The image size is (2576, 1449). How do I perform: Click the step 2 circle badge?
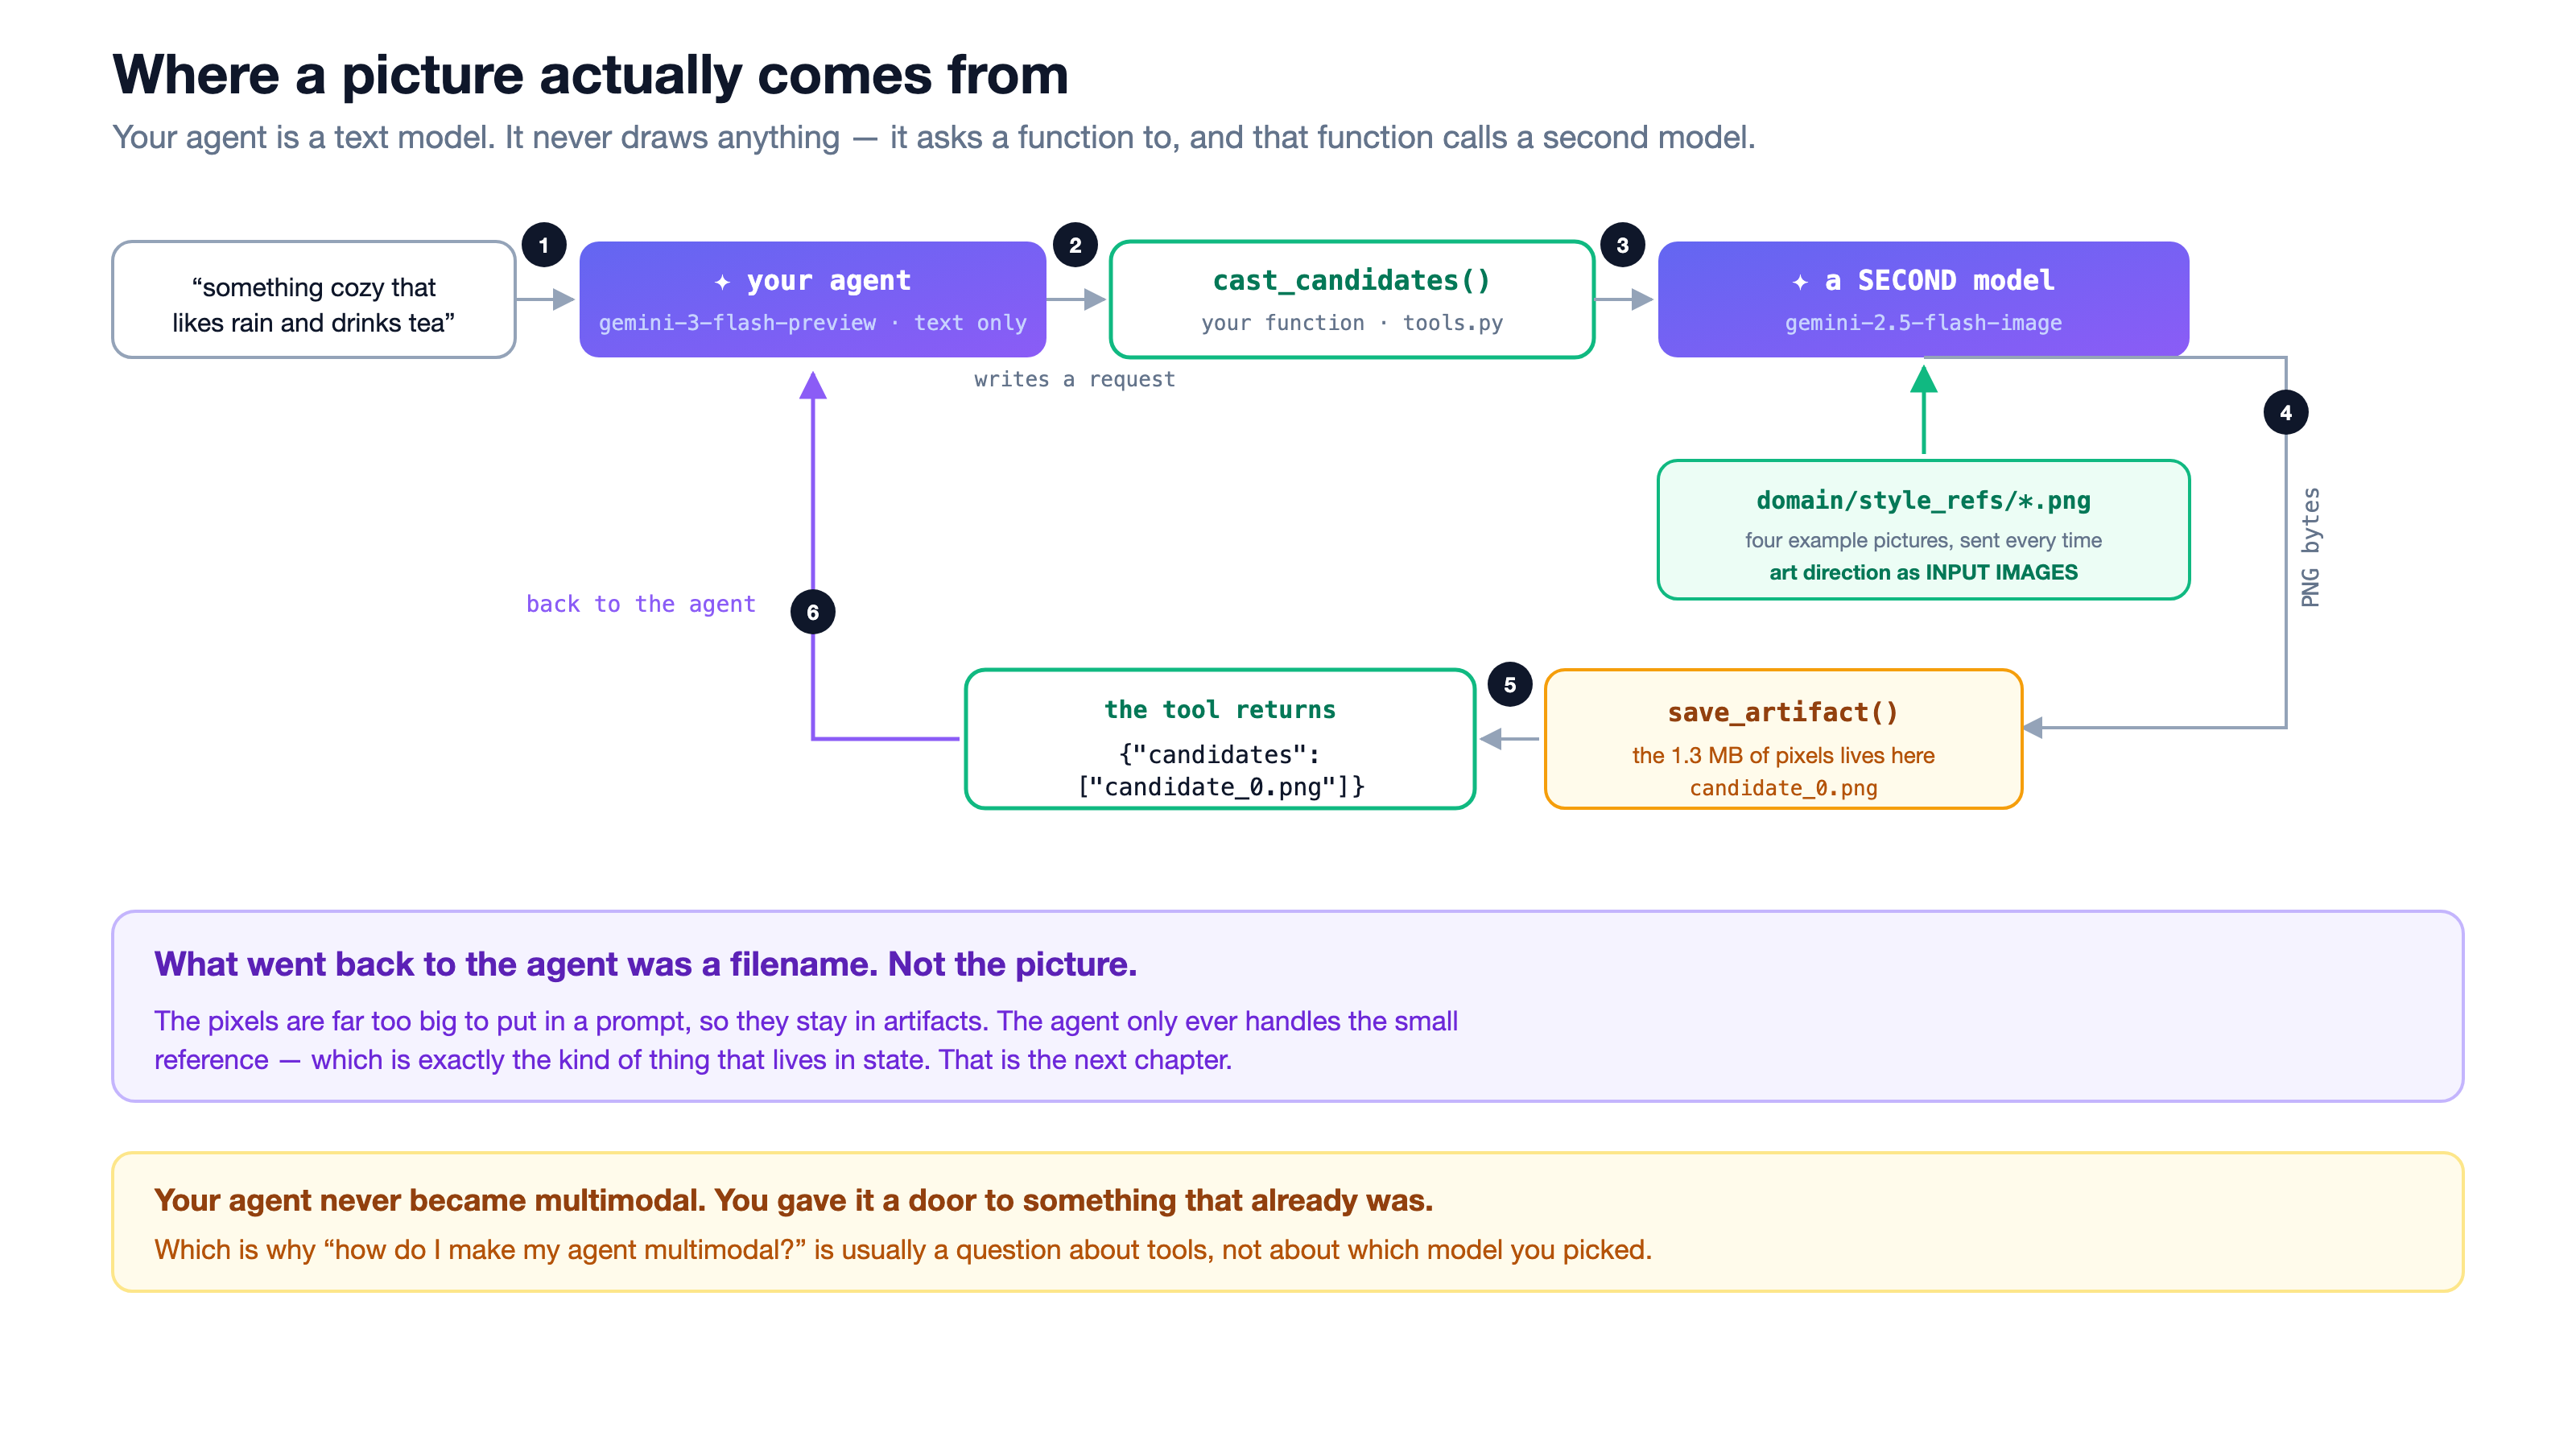click(1075, 245)
